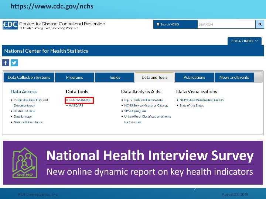Expand the CDC A-Z Index dropdown
The image size is (266, 199).
coord(244,41)
